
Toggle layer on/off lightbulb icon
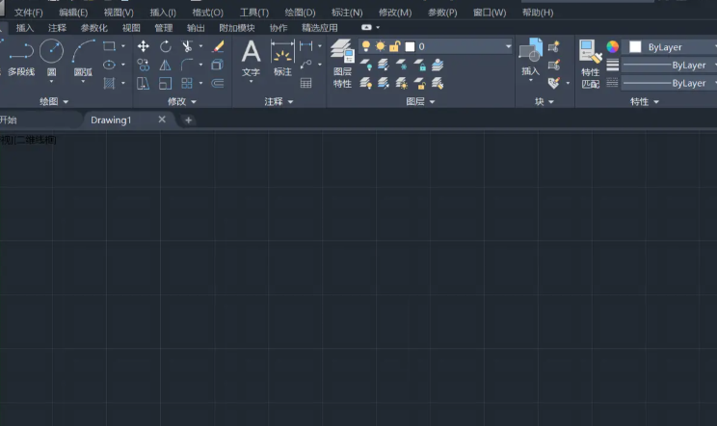pos(366,46)
